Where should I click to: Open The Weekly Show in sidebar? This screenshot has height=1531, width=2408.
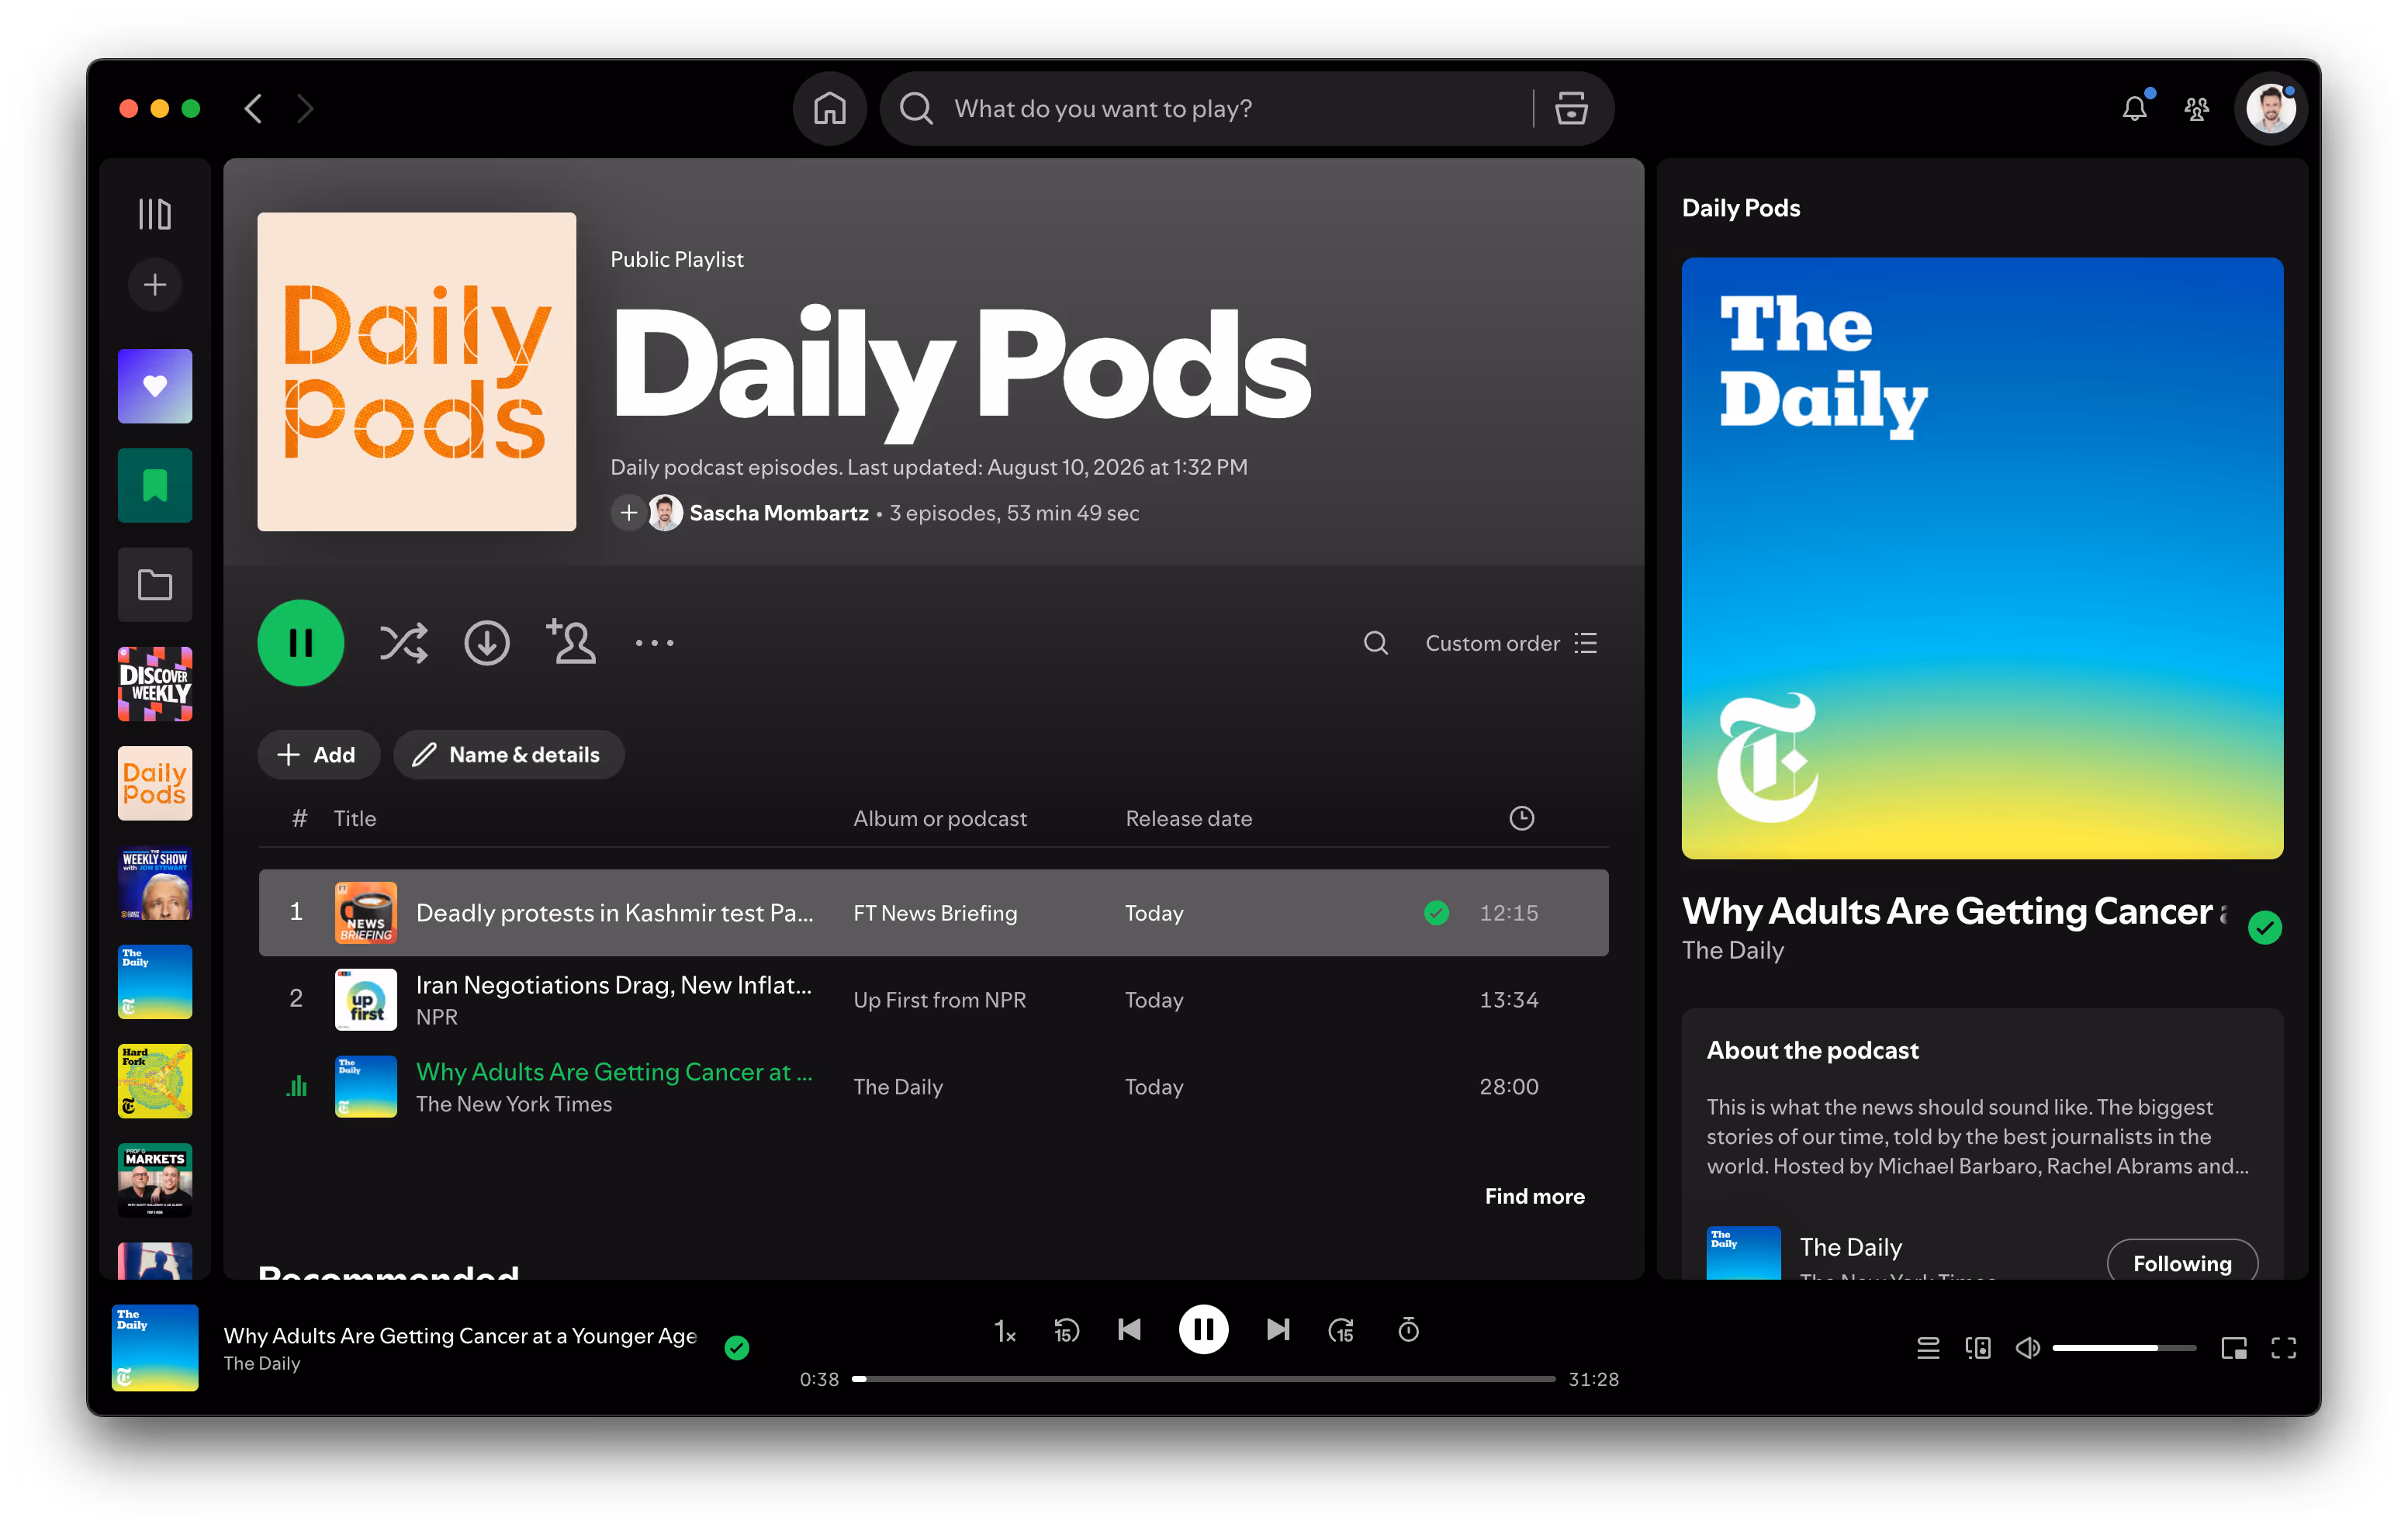coord(155,883)
